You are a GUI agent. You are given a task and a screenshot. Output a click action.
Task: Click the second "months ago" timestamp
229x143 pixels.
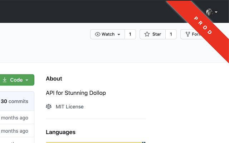(14, 131)
